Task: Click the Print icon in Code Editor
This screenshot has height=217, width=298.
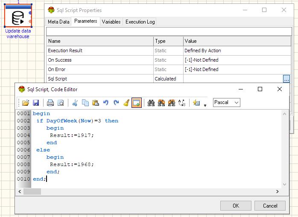Action: click(50, 103)
